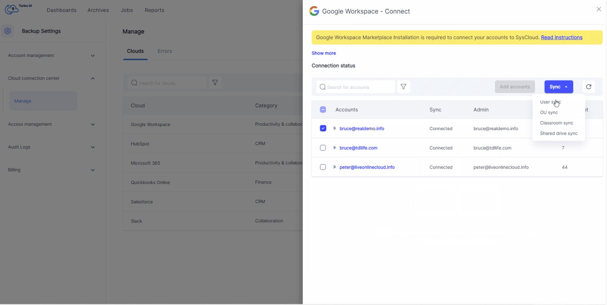Open the Sync dropdown button

coord(558,87)
